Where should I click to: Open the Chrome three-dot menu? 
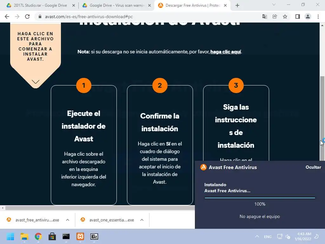pos(318,17)
